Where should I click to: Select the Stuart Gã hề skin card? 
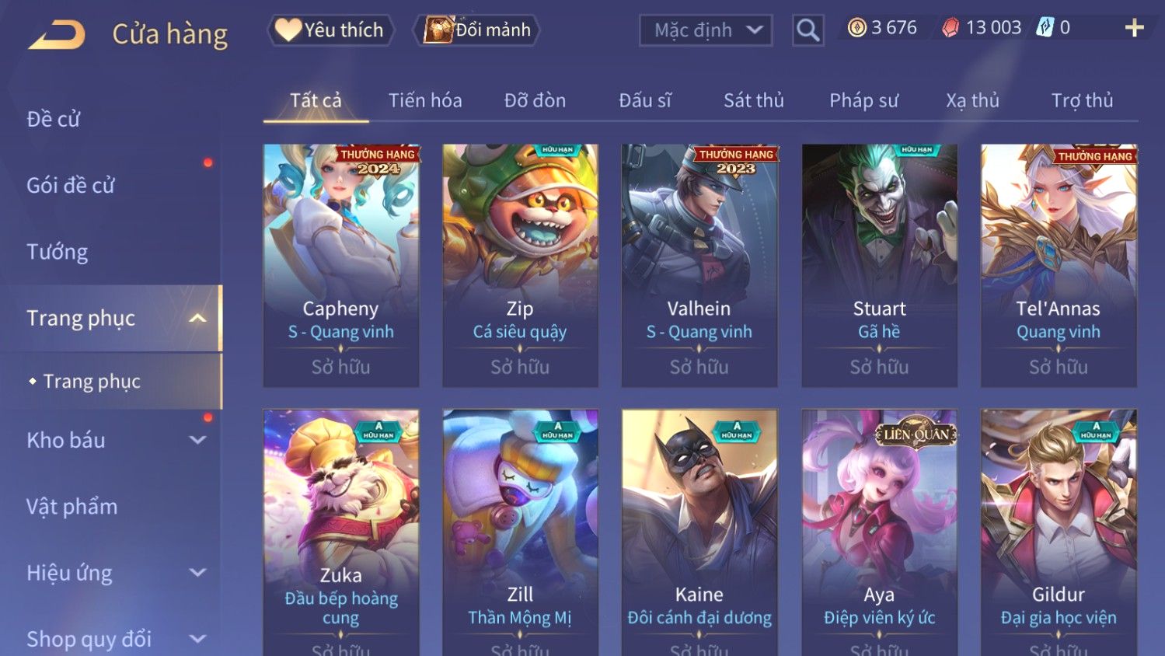pos(879,265)
